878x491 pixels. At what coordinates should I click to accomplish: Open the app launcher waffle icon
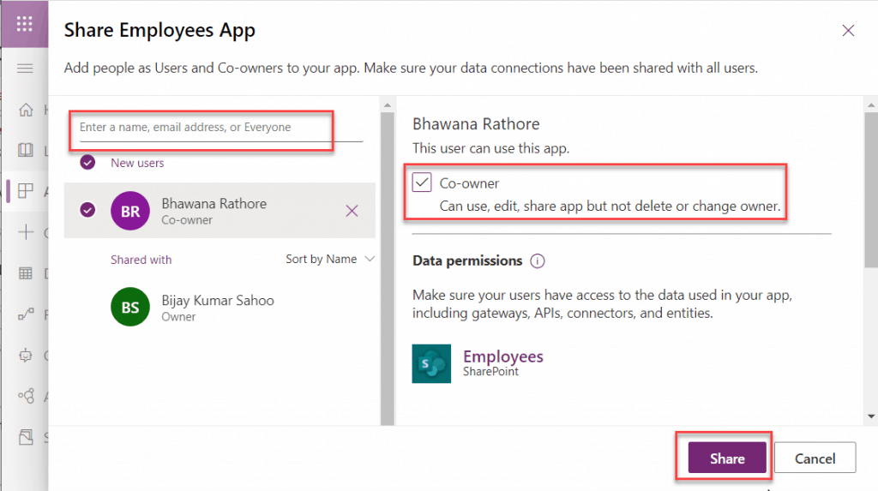point(25,23)
